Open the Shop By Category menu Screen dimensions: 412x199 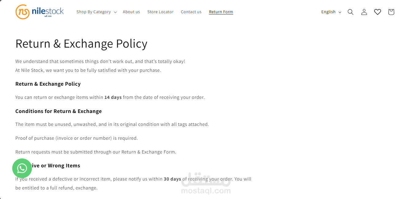[x=94, y=12]
